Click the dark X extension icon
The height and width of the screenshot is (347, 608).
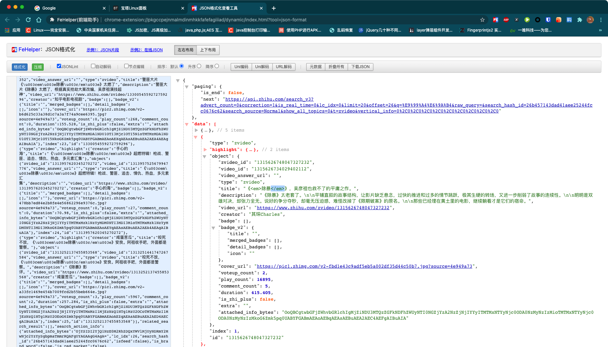click(x=517, y=20)
